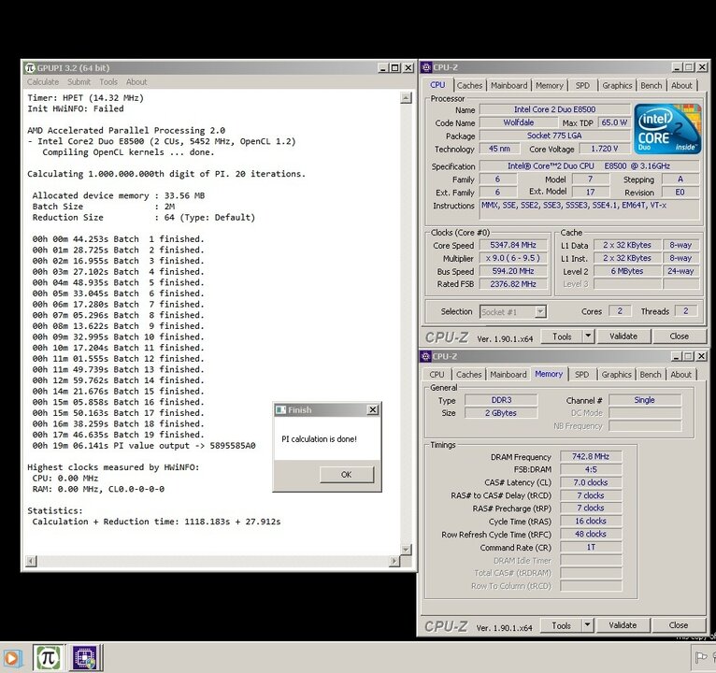The image size is (716, 673).
Task: Select Bench tab in bottom CPU-Z window
Action: 651,375
